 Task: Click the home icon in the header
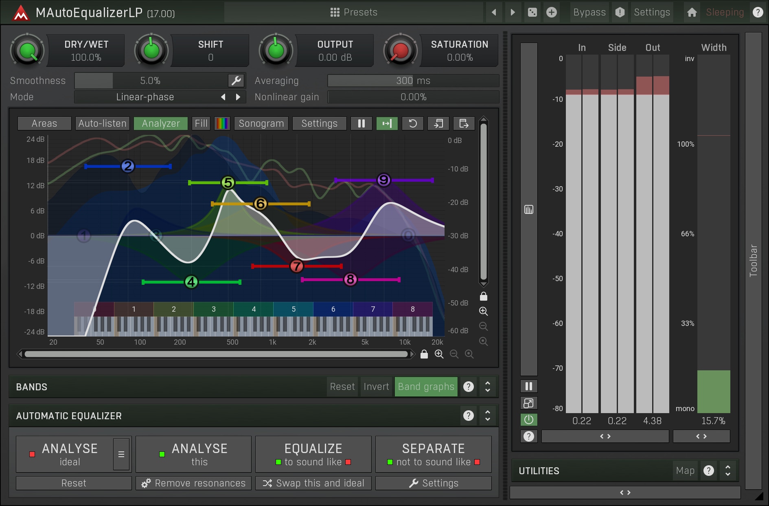coord(692,12)
